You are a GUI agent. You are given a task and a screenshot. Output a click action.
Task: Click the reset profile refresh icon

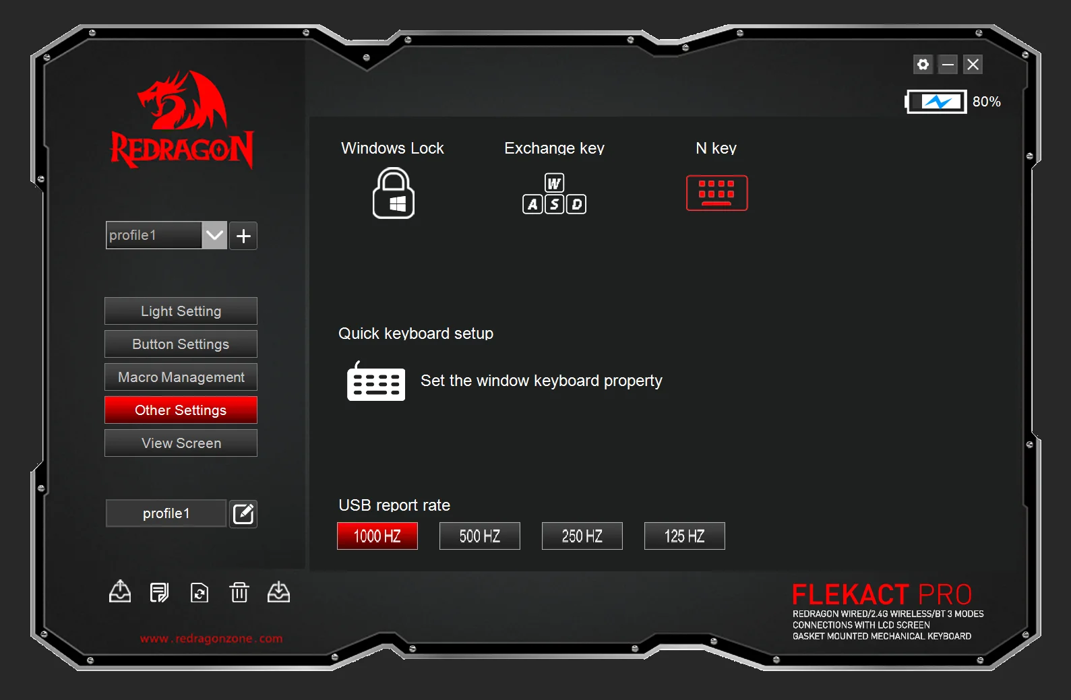[200, 592]
